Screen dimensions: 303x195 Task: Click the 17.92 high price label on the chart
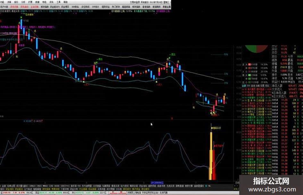[26, 21]
